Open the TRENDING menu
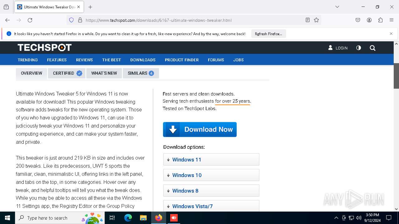Image resolution: width=399 pixels, height=224 pixels. click(28, 60)
